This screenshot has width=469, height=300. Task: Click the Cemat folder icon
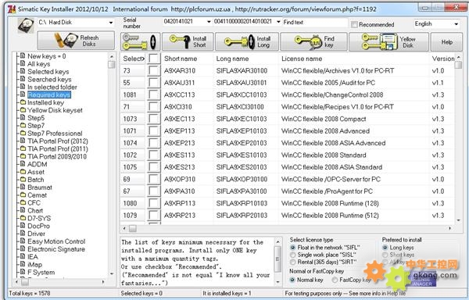tap(23, 195)
